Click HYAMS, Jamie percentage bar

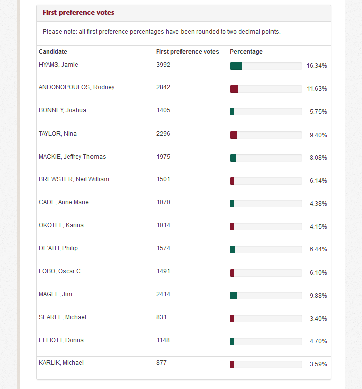(x=265, y=66)
